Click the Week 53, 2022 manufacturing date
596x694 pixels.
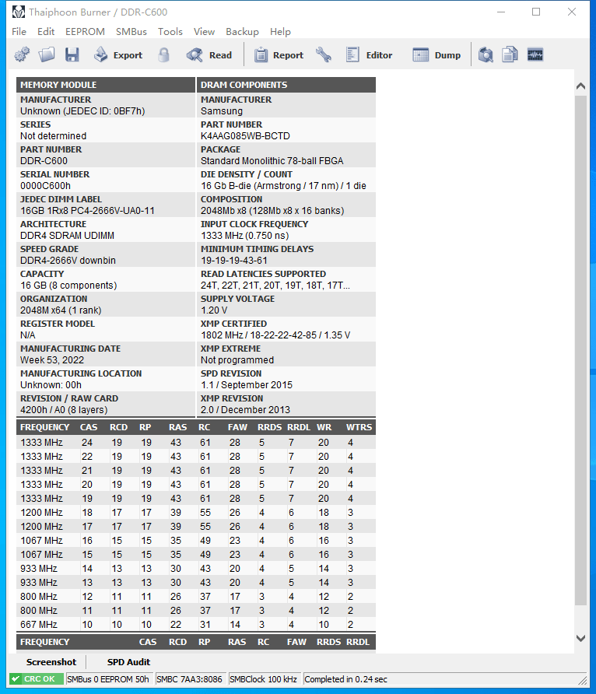(52, 359)
